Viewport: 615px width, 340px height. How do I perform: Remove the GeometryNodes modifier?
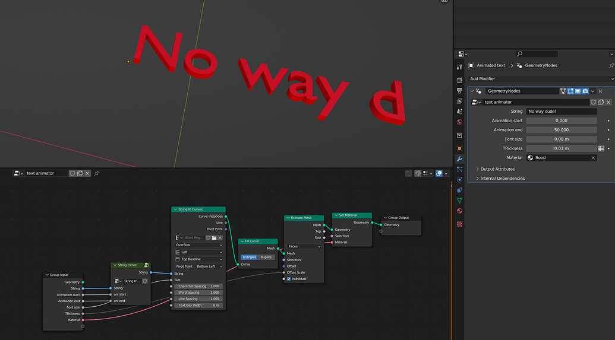click(600, 91)
